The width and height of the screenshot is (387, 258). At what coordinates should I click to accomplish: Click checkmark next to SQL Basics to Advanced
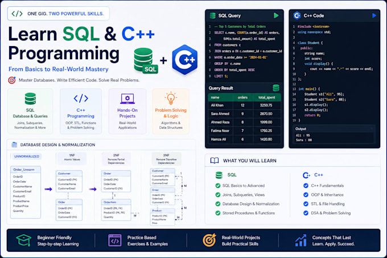(217, 186)
